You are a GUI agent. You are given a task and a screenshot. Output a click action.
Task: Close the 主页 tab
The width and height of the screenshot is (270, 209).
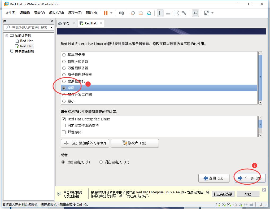[x=74, y=23]
